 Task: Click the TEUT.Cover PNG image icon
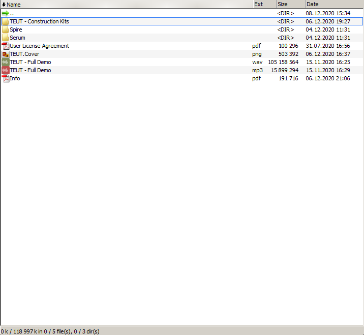tap(6, 54)
